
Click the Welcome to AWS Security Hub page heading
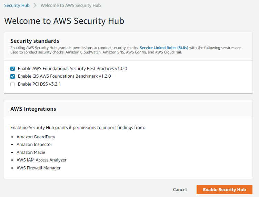coord(64,21)
